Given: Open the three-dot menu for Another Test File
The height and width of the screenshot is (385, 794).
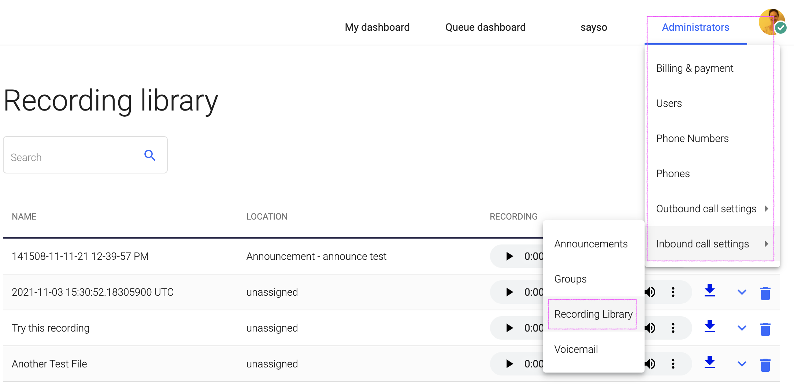Looking at the screenshot, I should [673, 363].
